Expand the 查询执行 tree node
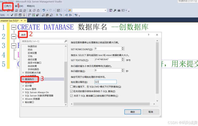The height and width of the screenshot is (126, 198). pos(23,79)
